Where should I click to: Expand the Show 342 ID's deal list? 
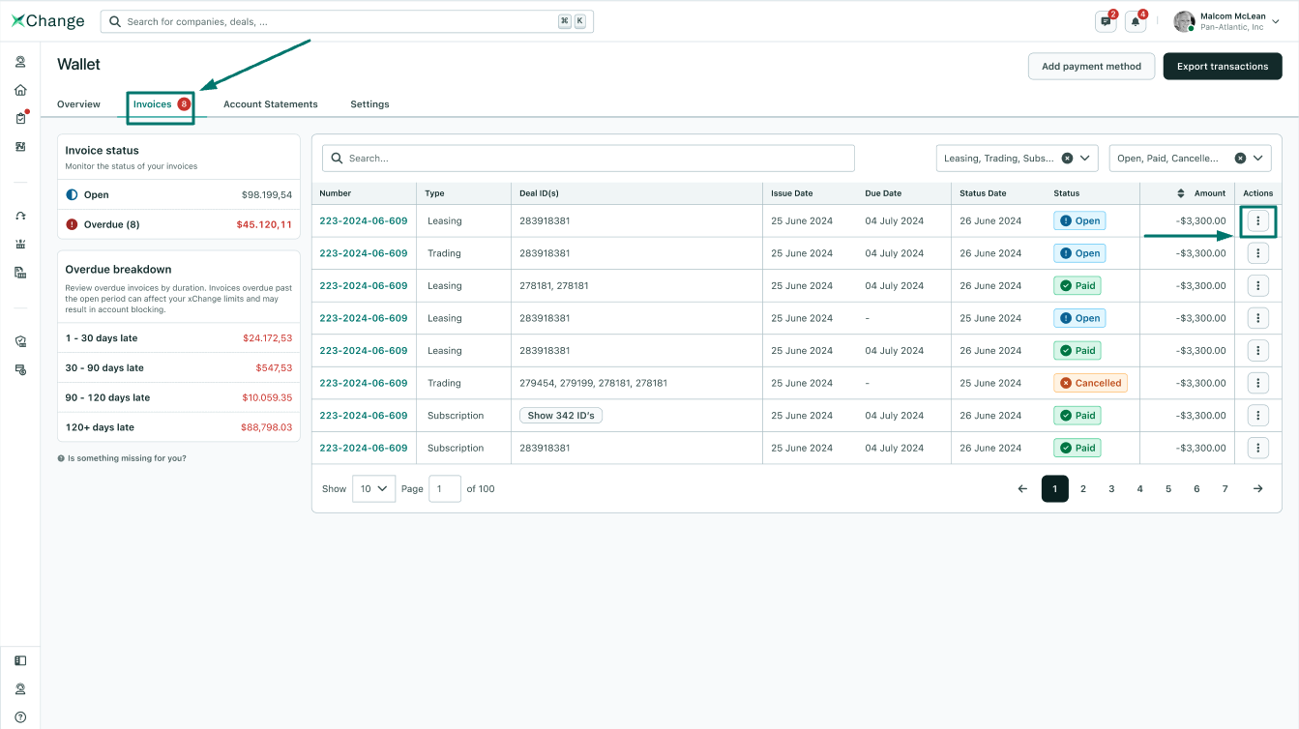click(561, 416)
